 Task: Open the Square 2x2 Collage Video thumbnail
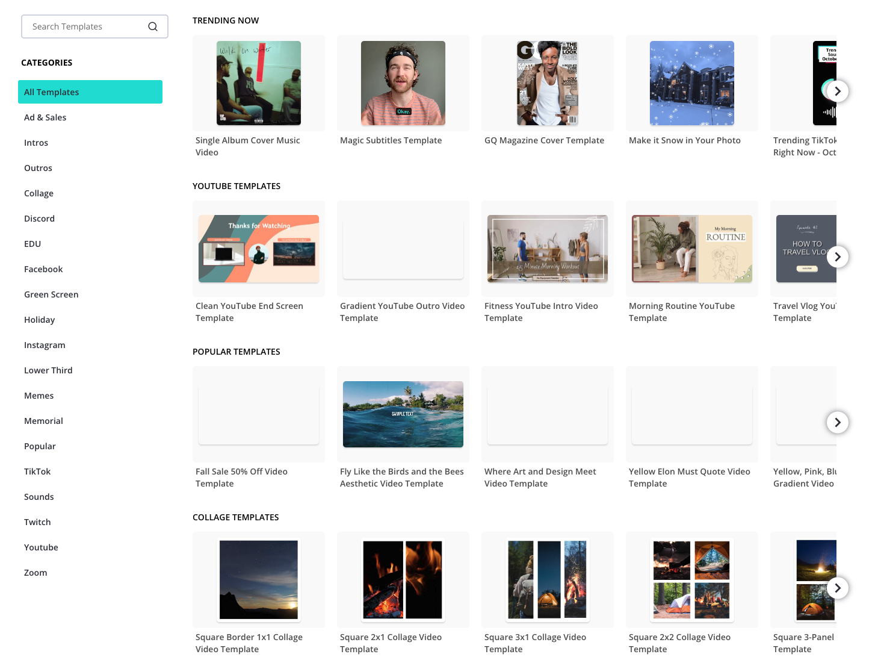click(x=692, y=580)
